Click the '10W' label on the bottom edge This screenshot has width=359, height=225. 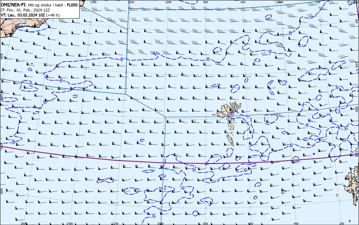point(160,224)
